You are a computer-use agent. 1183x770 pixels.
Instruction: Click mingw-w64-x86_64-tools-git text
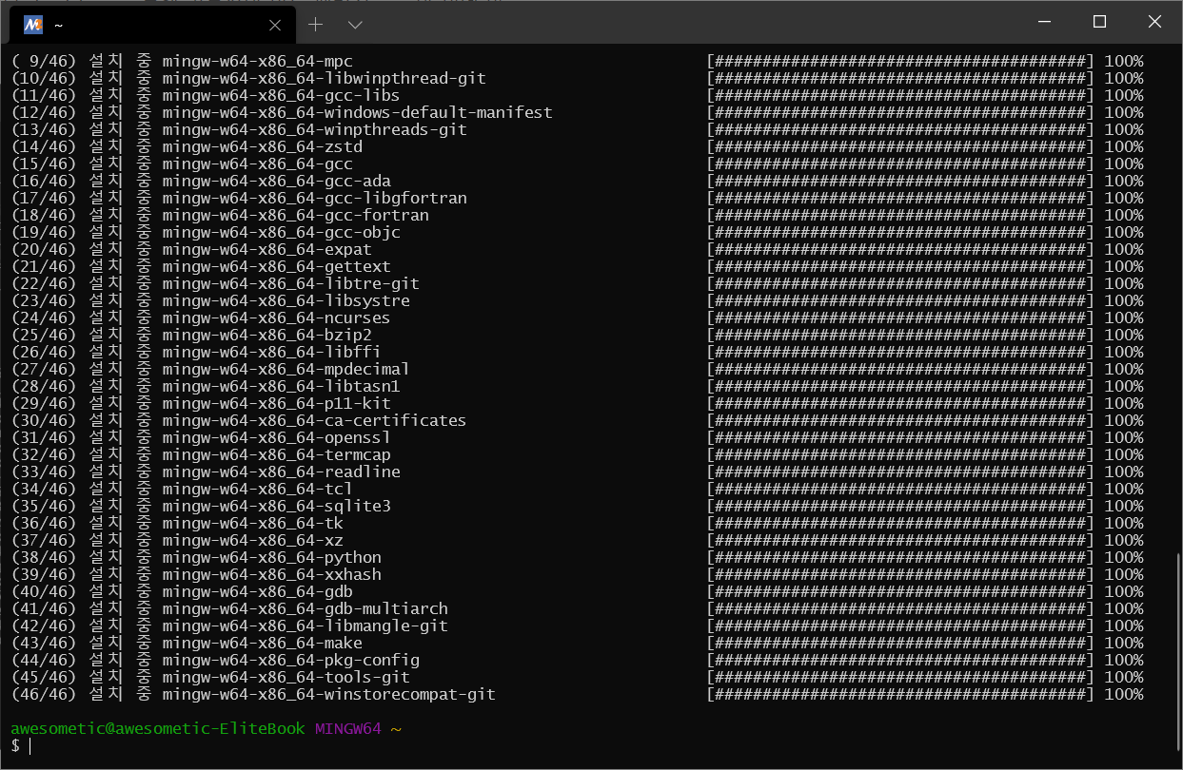(x=286, y=677)
